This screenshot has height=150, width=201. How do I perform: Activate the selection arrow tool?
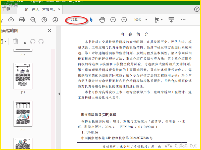point(91,20)
